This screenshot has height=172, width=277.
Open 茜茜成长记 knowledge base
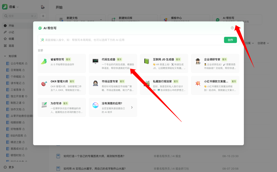17,149
